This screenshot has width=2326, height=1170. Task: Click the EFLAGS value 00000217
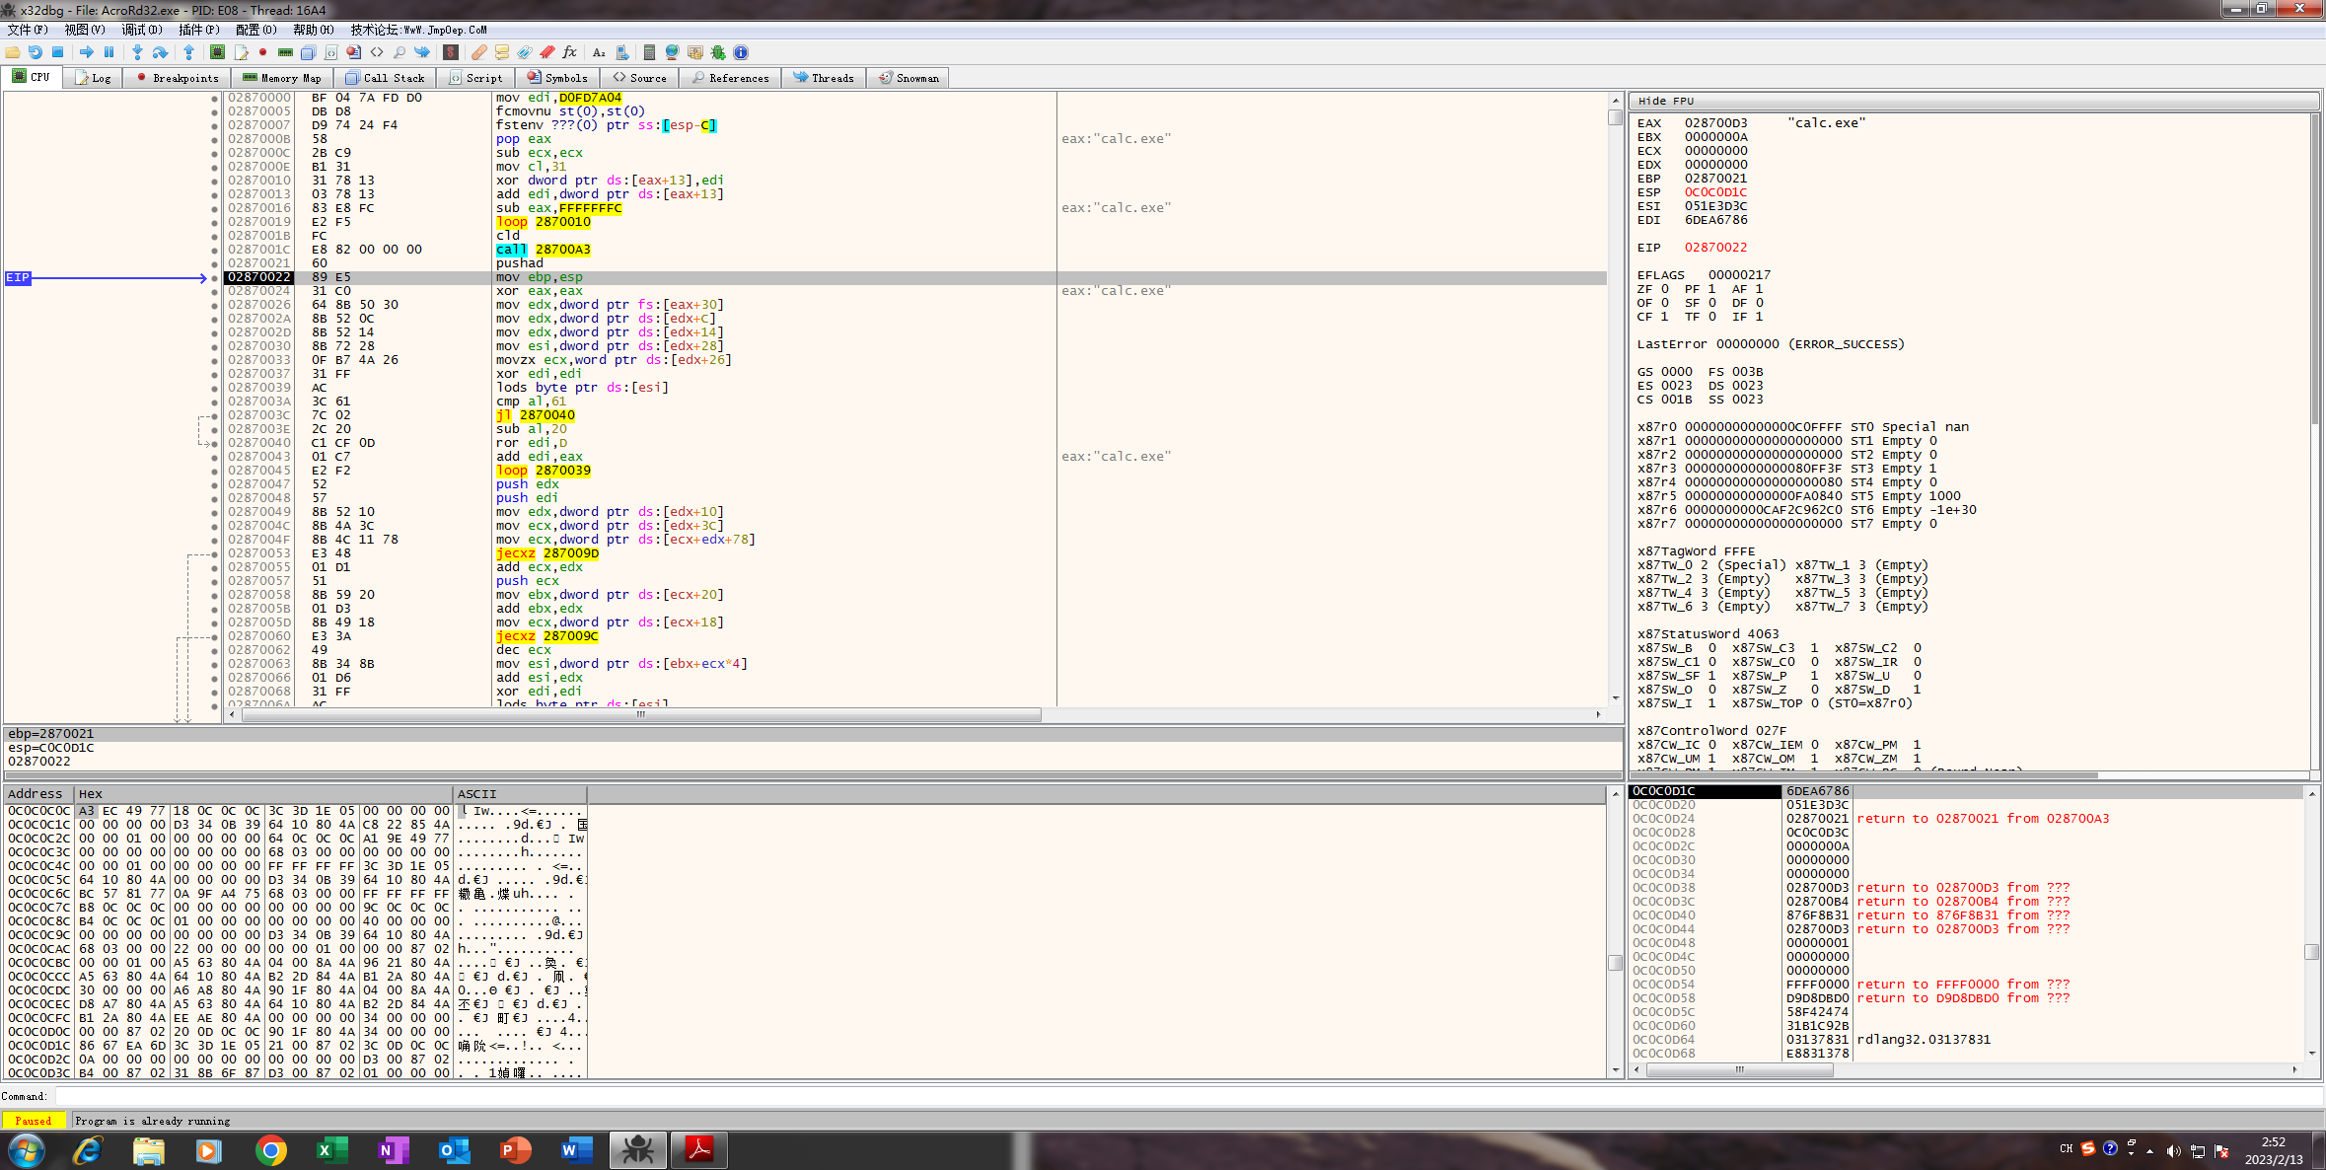coord(1739,275)
